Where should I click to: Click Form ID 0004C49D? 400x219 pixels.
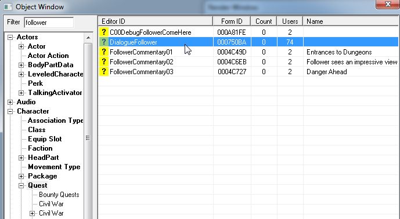(x=232, y=52)
